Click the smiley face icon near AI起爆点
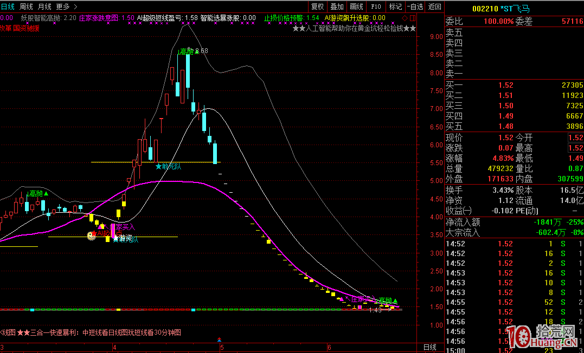The width and height of the screenshot is (584, 353). coord(91,235)
